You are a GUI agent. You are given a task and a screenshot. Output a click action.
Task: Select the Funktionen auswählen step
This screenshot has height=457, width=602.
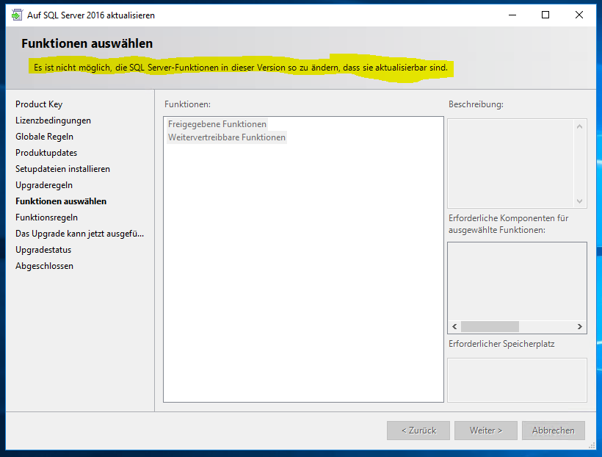point(61,201)
